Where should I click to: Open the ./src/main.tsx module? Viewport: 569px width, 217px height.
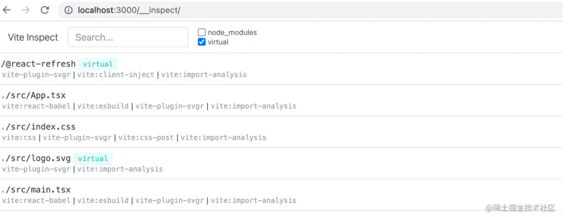(36, 190)
